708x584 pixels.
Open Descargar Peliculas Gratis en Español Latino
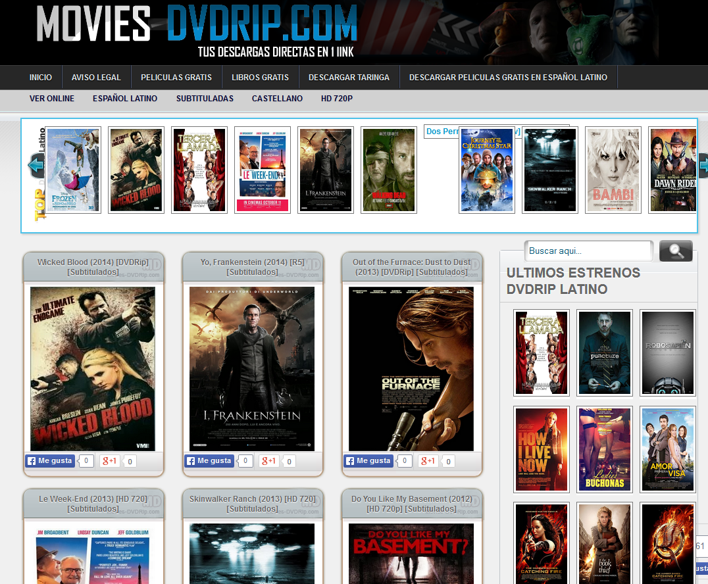508,77
